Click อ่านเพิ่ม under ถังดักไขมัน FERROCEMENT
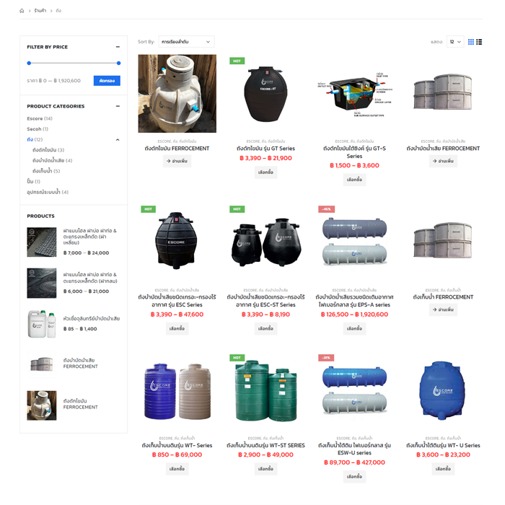 pos(177,162)
